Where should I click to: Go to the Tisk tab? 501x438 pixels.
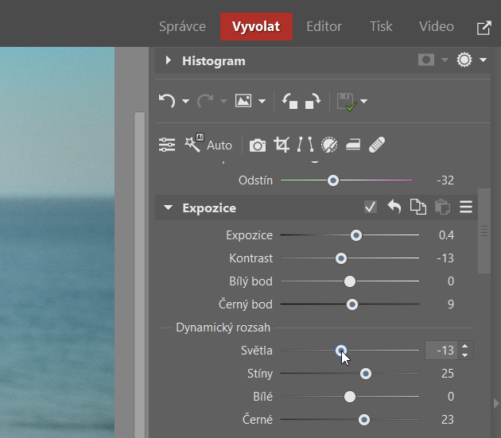tap(381, 26)
